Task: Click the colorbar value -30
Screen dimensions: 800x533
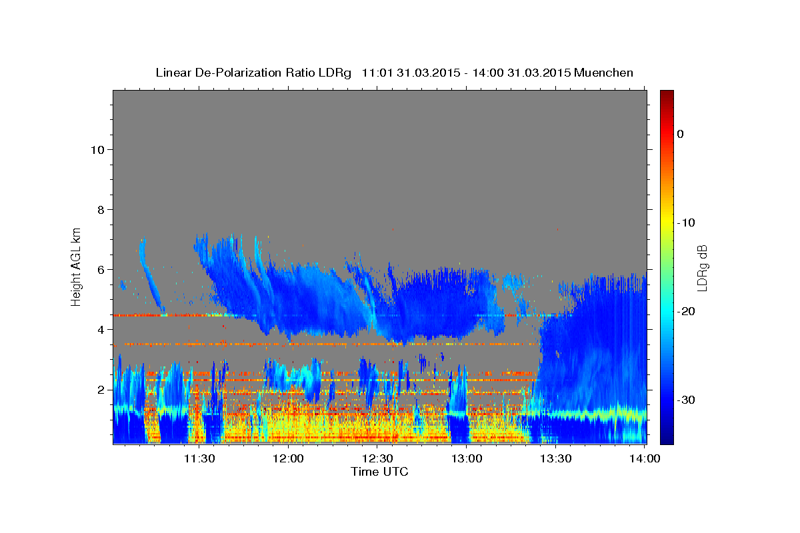Action: pos(687,400)
